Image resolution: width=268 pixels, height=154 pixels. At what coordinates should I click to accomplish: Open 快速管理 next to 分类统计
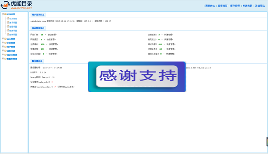tap(53, 44)
